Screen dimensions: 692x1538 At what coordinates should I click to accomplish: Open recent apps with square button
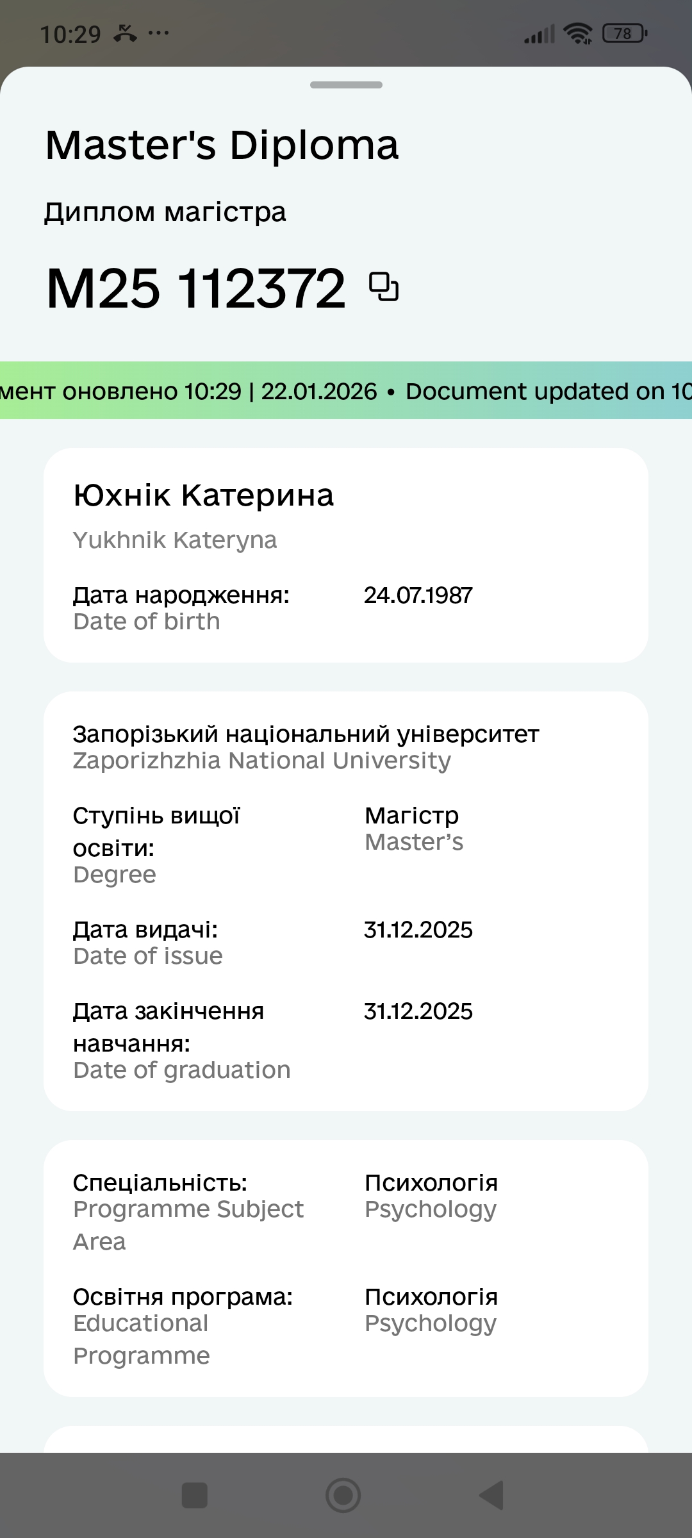tap(195, 1495)
